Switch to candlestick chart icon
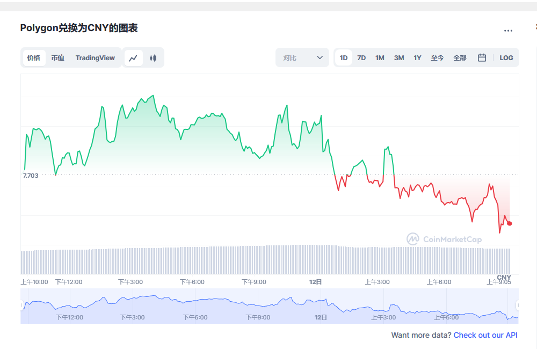The image size is (537, 349). coord(153,58)
